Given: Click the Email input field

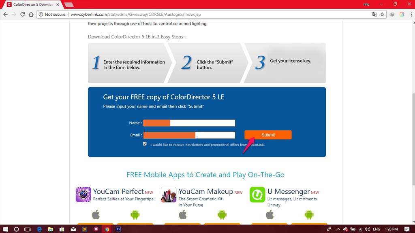Looking at the screenshot, I should point(189,135).
